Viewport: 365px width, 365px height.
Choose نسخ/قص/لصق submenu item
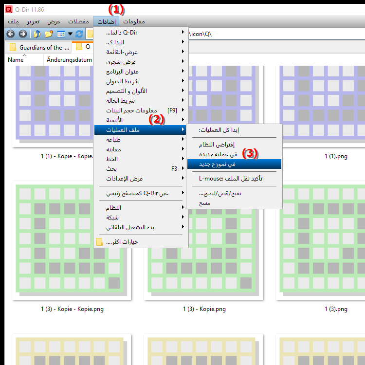click(234, 193)
